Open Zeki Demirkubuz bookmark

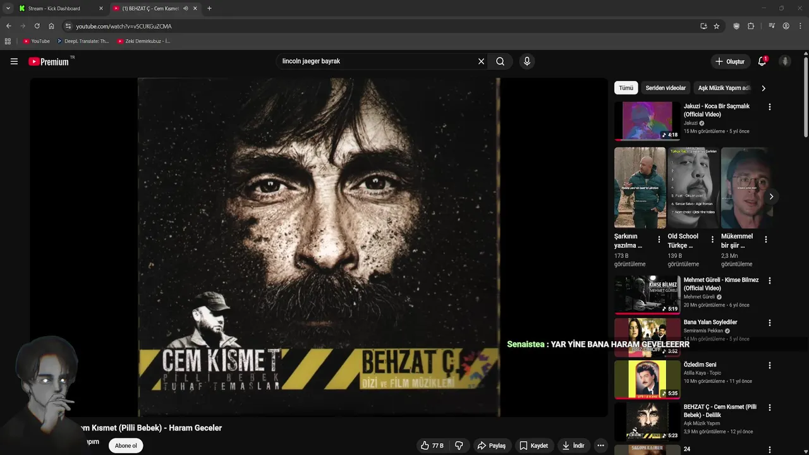click(143, 41)
